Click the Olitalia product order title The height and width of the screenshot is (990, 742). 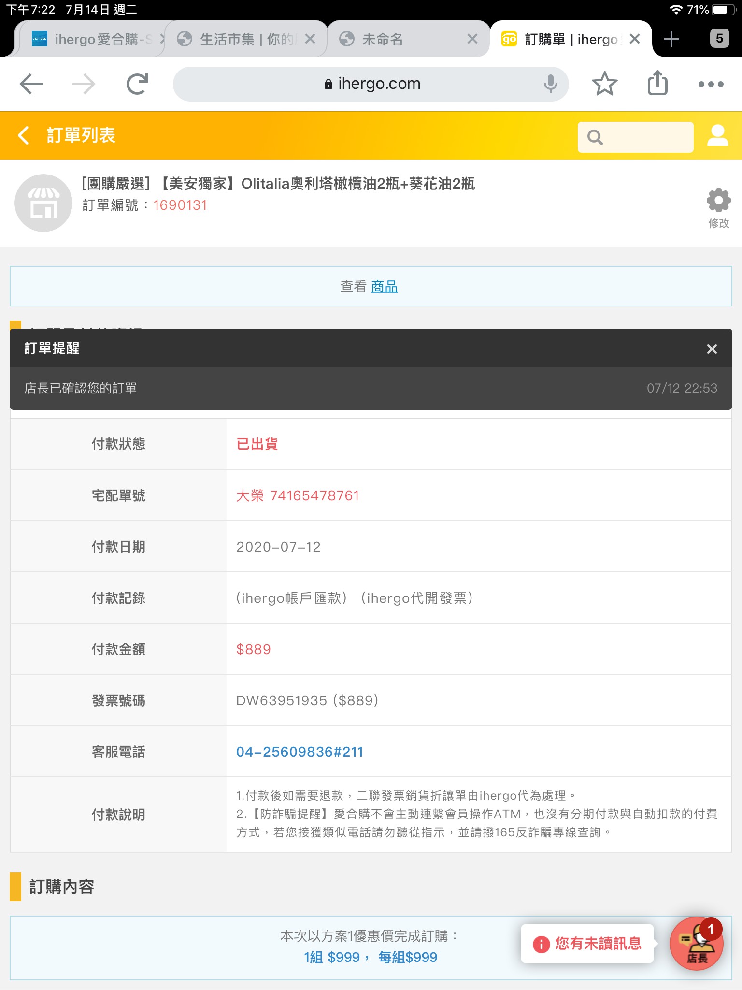tap(278, 184)
